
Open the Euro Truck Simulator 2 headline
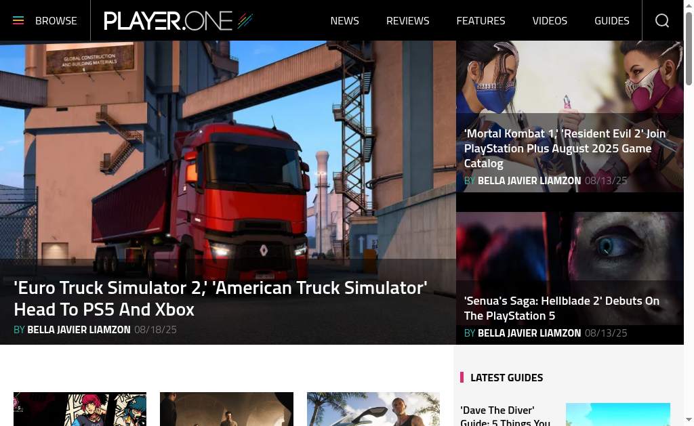(x=220, y=299)
